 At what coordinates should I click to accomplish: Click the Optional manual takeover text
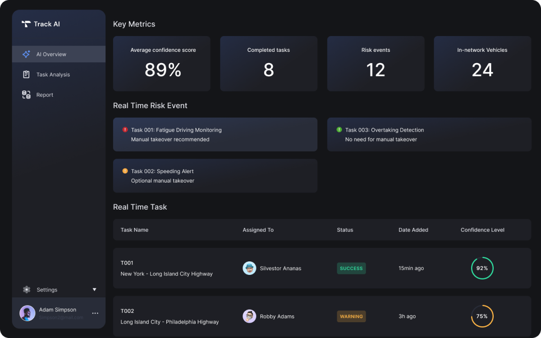pos(163,181)
